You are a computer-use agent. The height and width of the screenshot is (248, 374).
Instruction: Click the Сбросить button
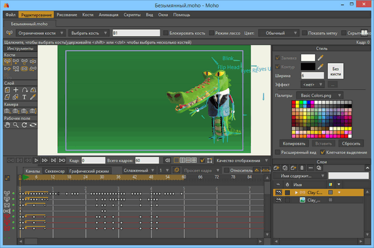coord(351,143)
